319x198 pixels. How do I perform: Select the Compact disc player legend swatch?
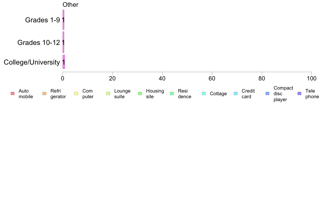click(267, 94)
